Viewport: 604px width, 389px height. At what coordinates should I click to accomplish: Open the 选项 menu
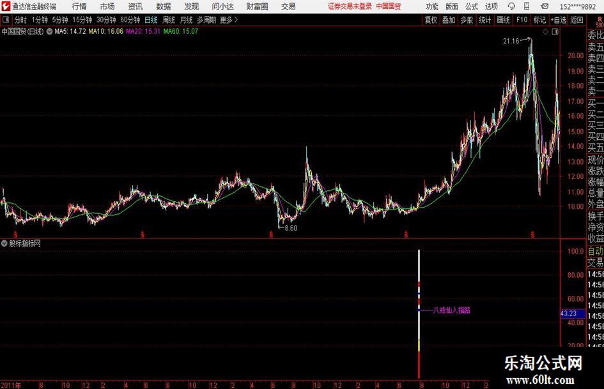point(491,6)
